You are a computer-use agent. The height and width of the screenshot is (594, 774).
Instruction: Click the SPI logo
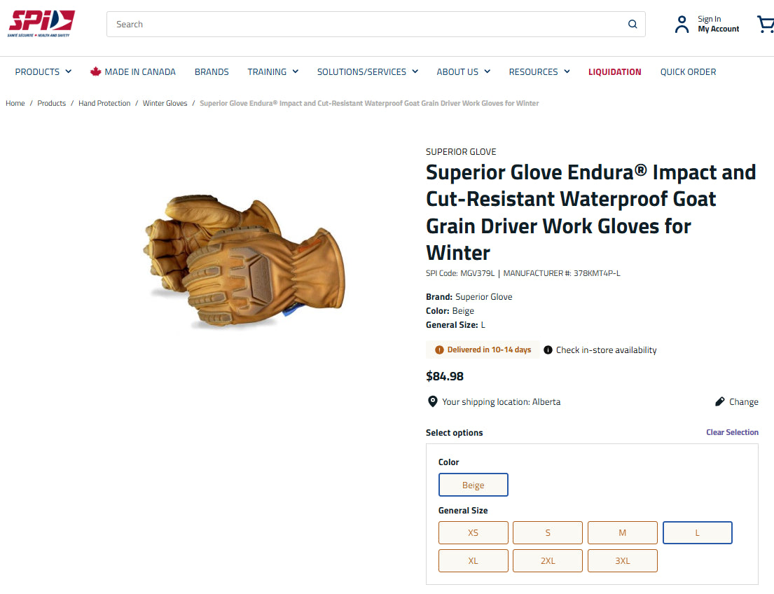tap(41, 23)
